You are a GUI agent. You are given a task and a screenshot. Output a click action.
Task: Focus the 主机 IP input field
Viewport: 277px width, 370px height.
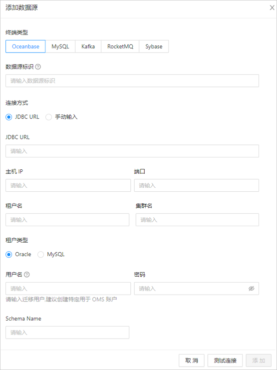68,185
